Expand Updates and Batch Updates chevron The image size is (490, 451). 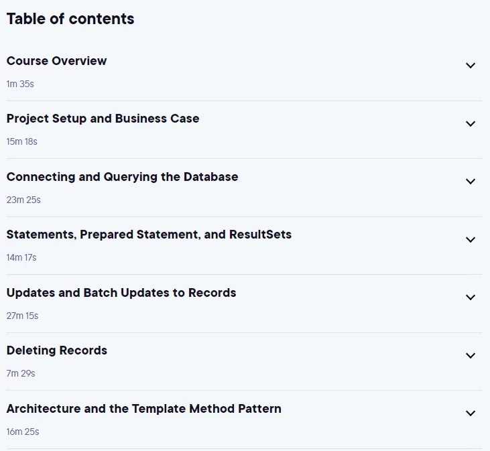(471, 297)
